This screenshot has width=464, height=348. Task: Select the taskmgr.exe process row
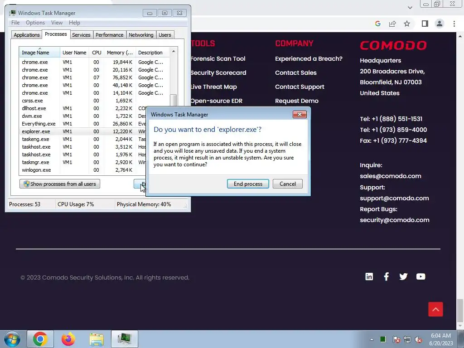point(82,162)
